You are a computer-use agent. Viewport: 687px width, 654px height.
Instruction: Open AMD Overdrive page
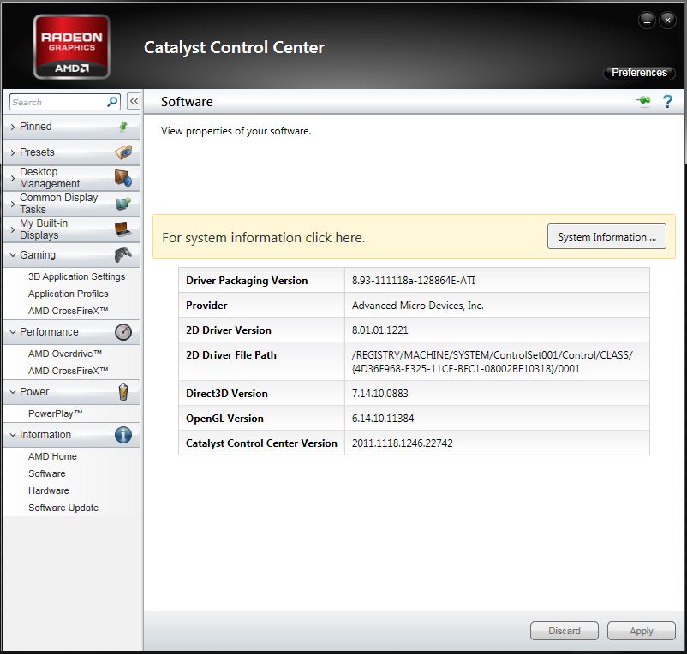[x=65, y=354]
